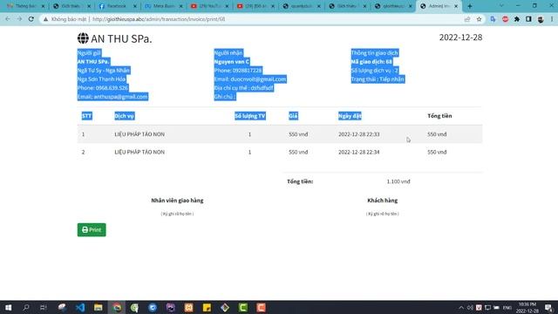Open Visual Studio Code from taskbar

(x=80, y=307)
